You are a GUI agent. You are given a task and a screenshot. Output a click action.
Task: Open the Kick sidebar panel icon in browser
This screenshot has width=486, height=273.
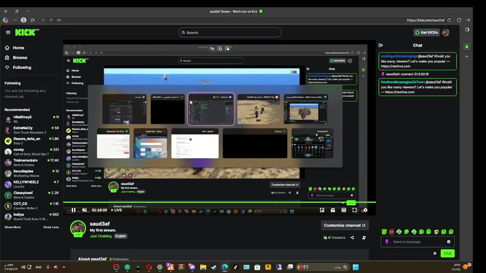pyautogui.click(x=467, y=47)
